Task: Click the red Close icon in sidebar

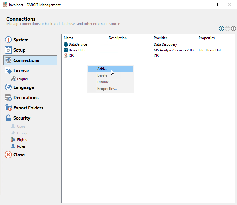Action: [x=8, y=155]
